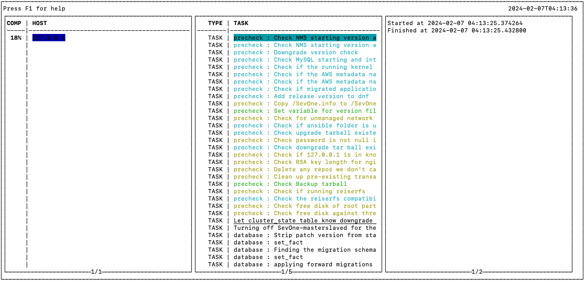Click the 18% completion value

tap(16, 38)
